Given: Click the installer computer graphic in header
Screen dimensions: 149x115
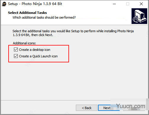Looking at the screenshot, I should (139, 16).
